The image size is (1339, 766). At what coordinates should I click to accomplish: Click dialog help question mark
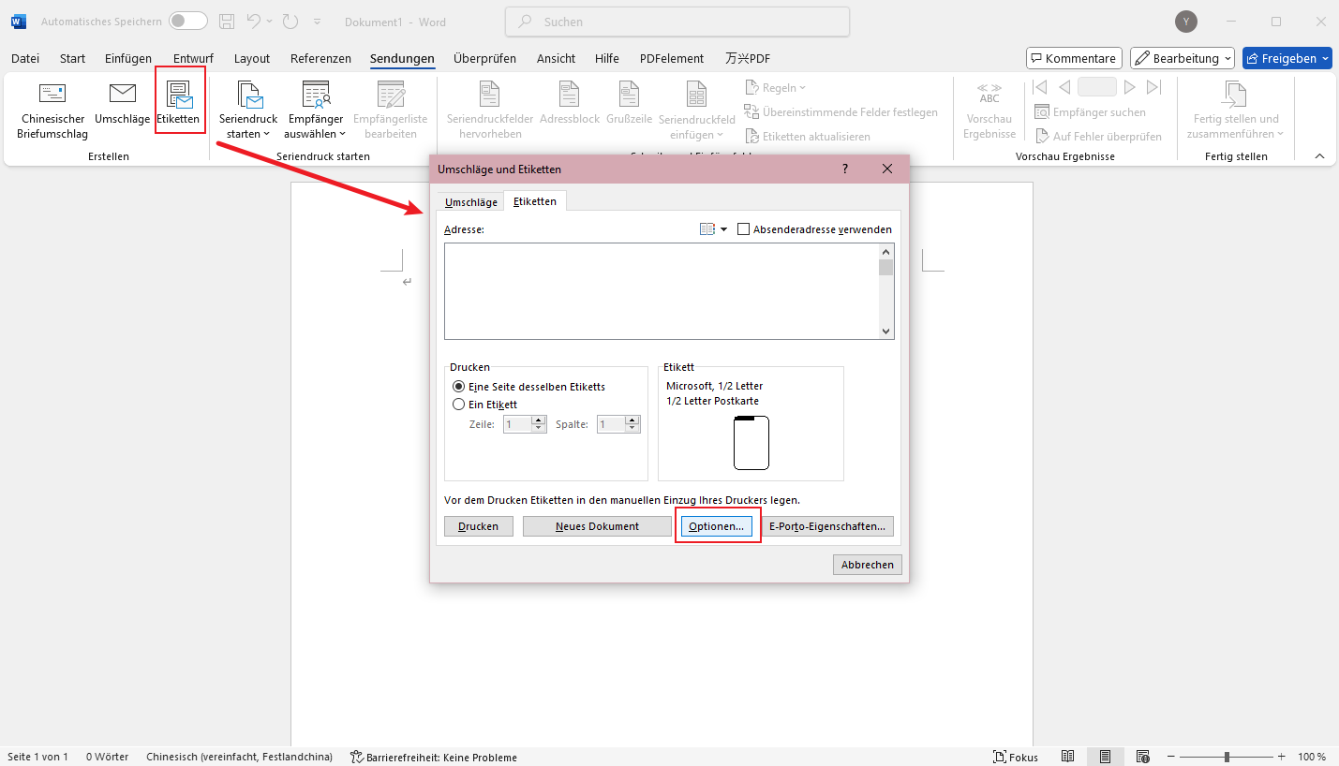844,169
